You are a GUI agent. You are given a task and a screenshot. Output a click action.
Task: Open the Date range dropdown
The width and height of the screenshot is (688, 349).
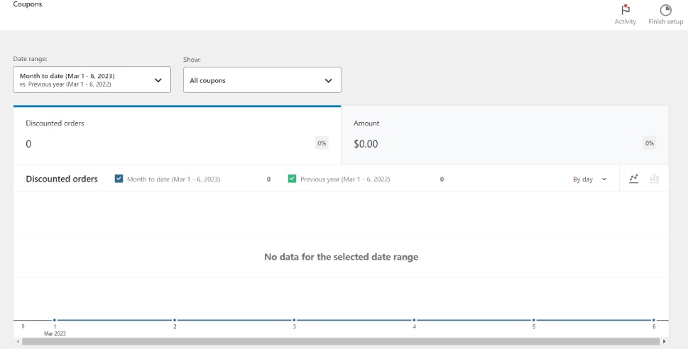92,80
